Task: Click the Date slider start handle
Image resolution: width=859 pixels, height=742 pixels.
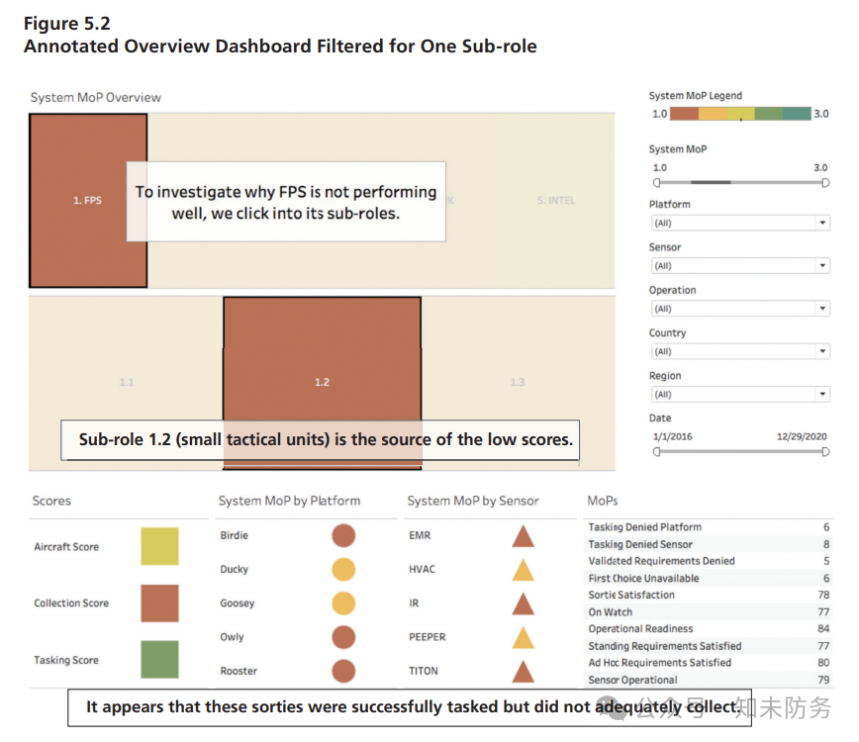Action: tap(657, 452)
